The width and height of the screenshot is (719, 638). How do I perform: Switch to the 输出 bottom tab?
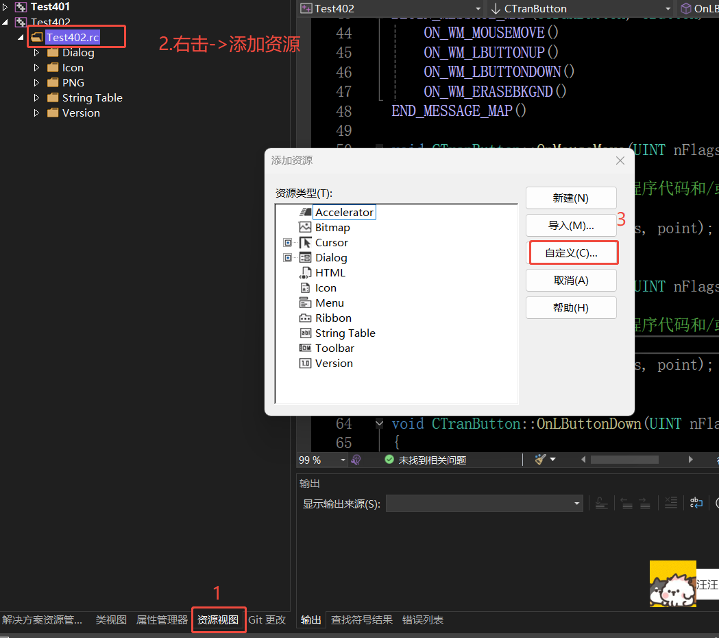coord(310,619)
